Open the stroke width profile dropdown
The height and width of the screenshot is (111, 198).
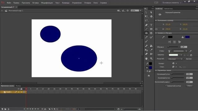175,55
